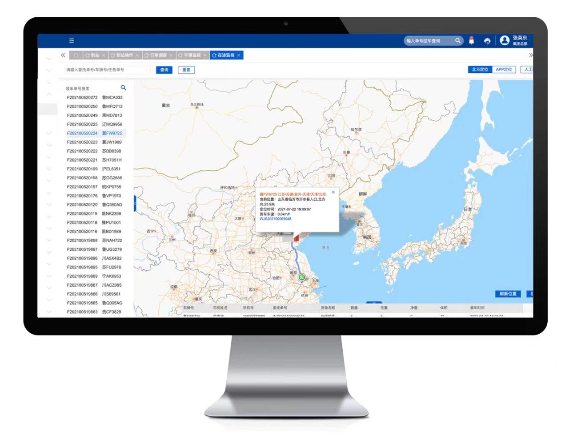Open the customer service headset icon

pyautogui.click(x=487, y=41)
